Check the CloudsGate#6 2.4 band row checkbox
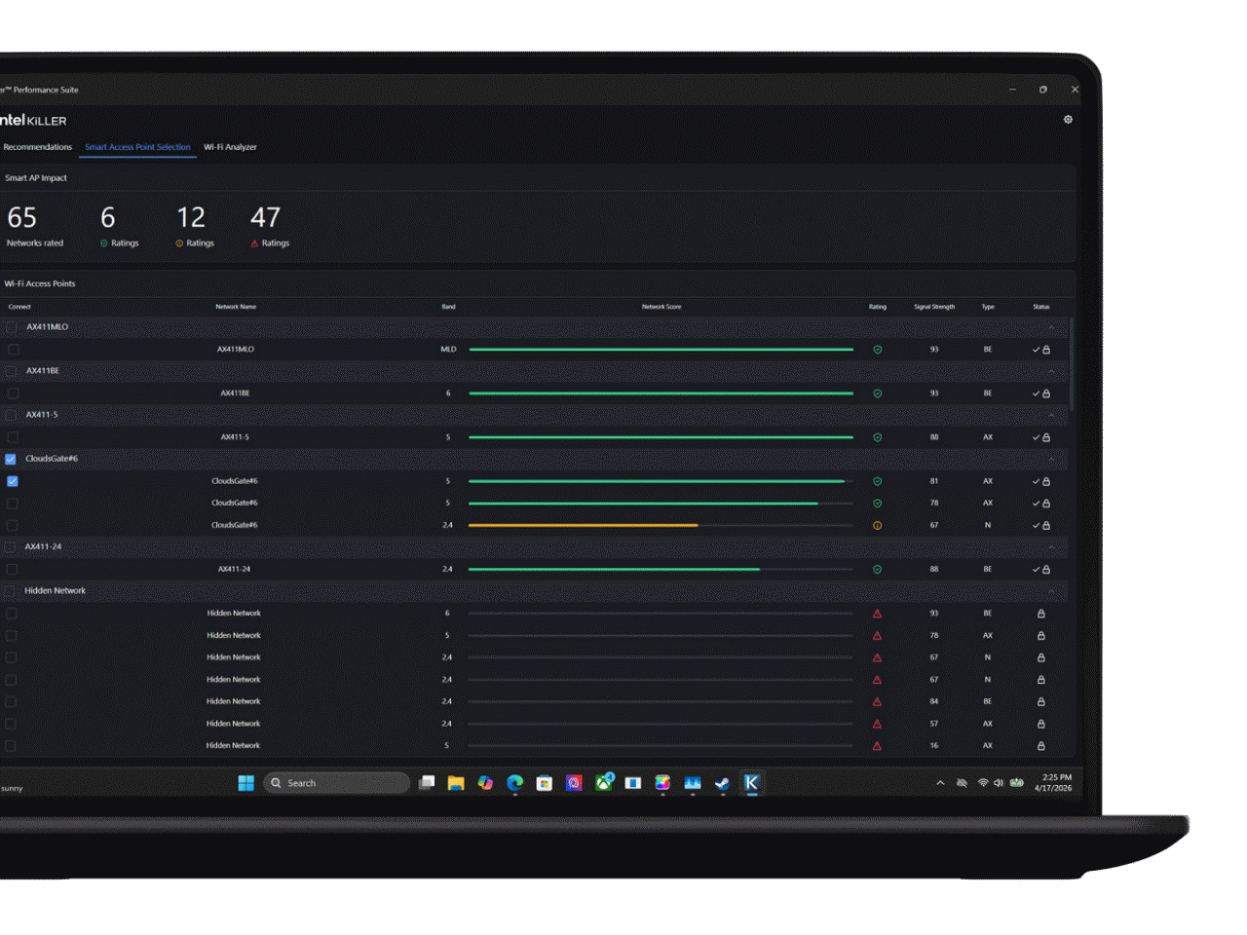This screenshot has height=935, width=1247. pos(13,525)
